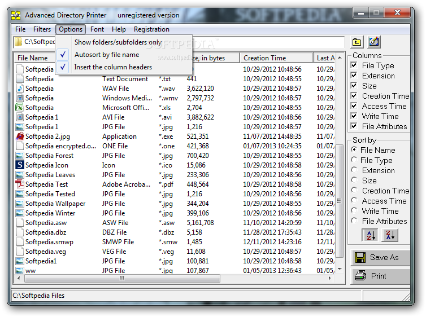Uncheck the File Attributes column checkbox
This screenshot has width=426, height=317.
coord(354,126)
